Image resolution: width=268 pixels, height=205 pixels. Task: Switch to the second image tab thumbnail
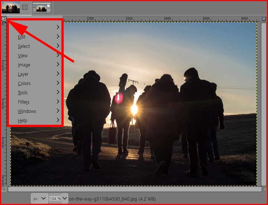tap(42, 8)
